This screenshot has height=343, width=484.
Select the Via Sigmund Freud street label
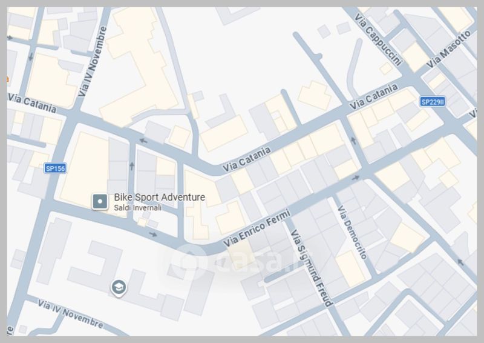pos(311,267)
